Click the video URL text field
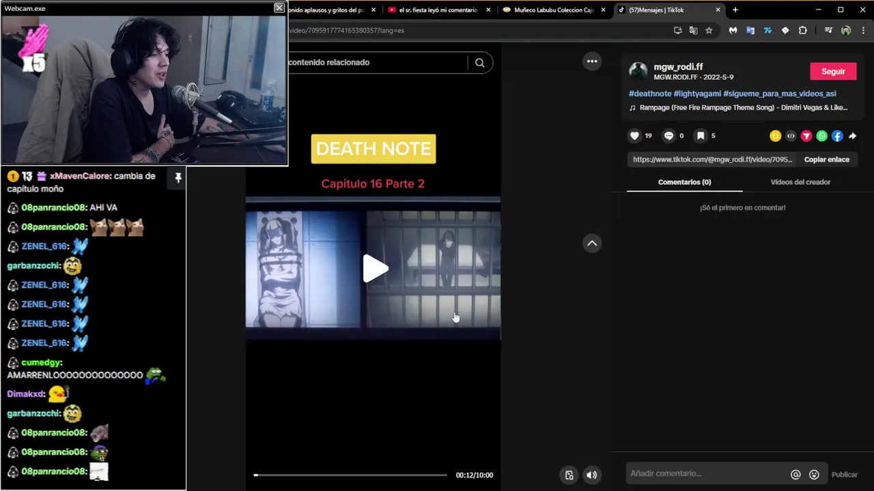 [712, 160]
